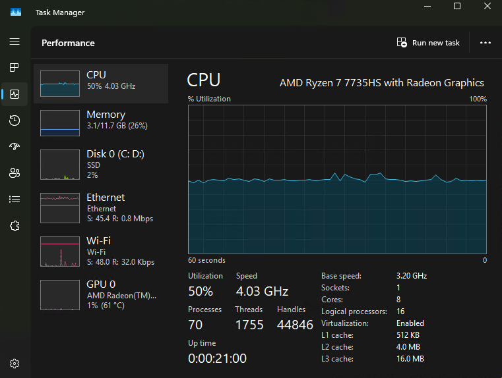Click the Virtualization value Enabled

[410, 323]
